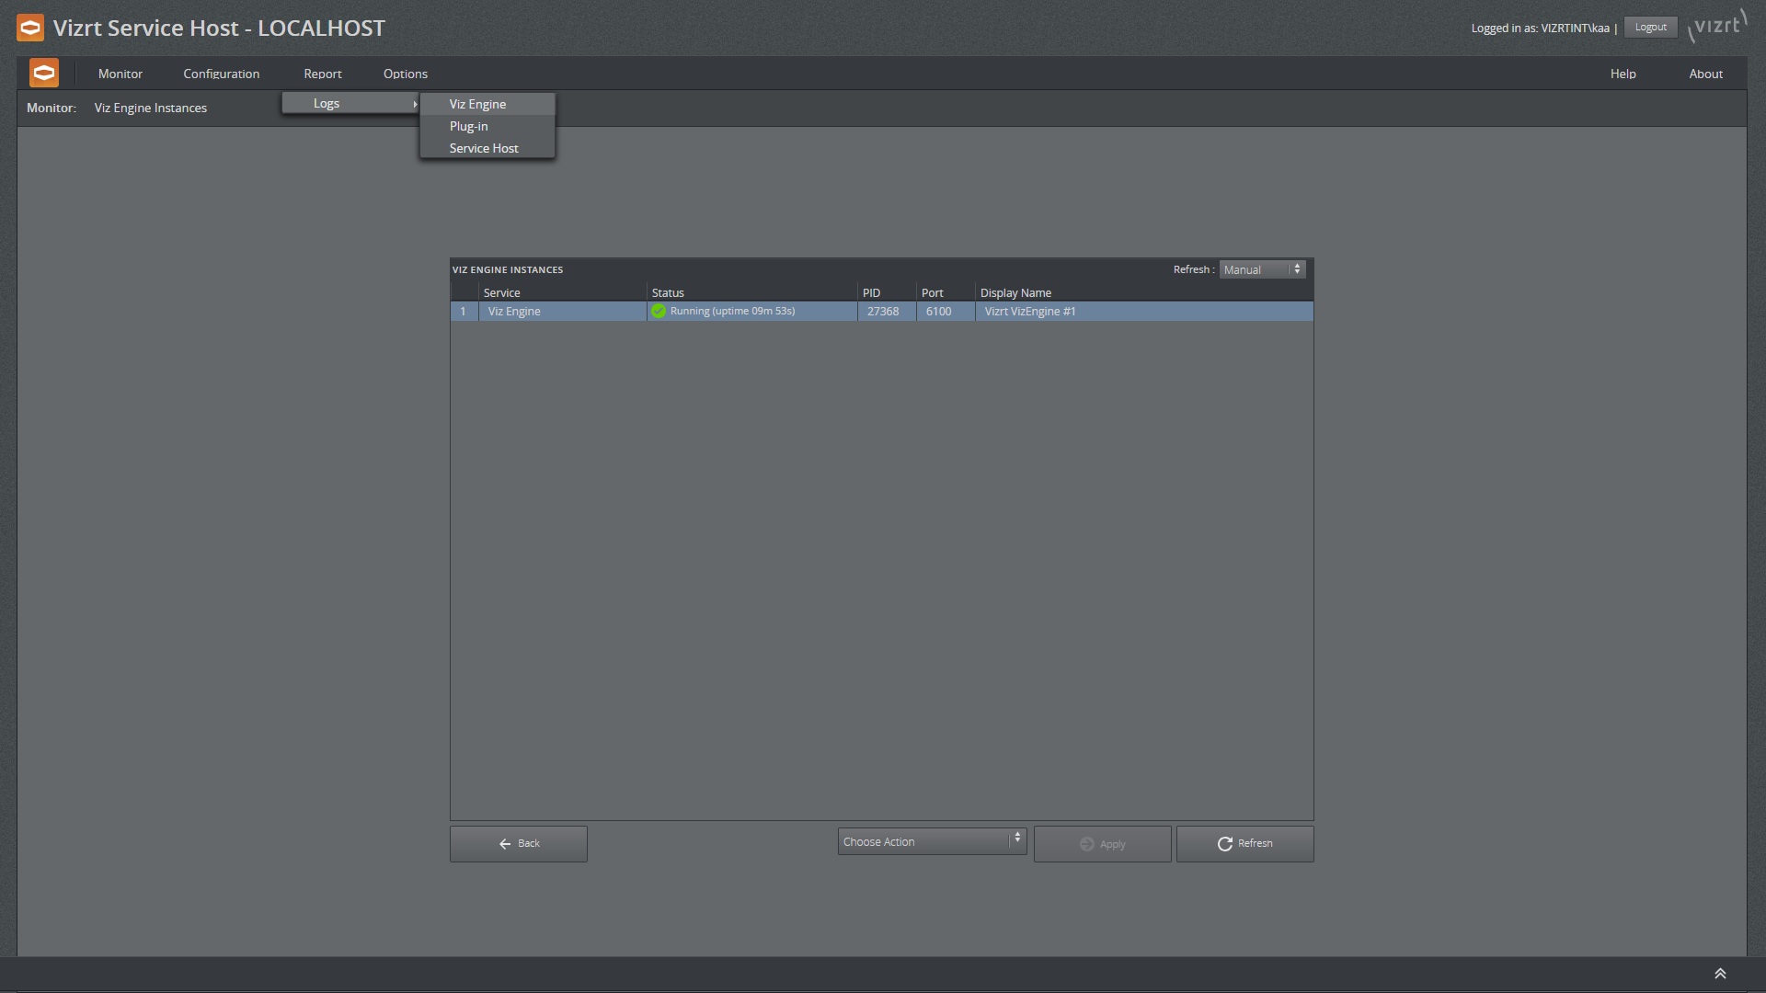Click the Refresh circular arrow icon
Image resolution: width=1766 pixels, height=993 pixels.
click(1224, 842)
